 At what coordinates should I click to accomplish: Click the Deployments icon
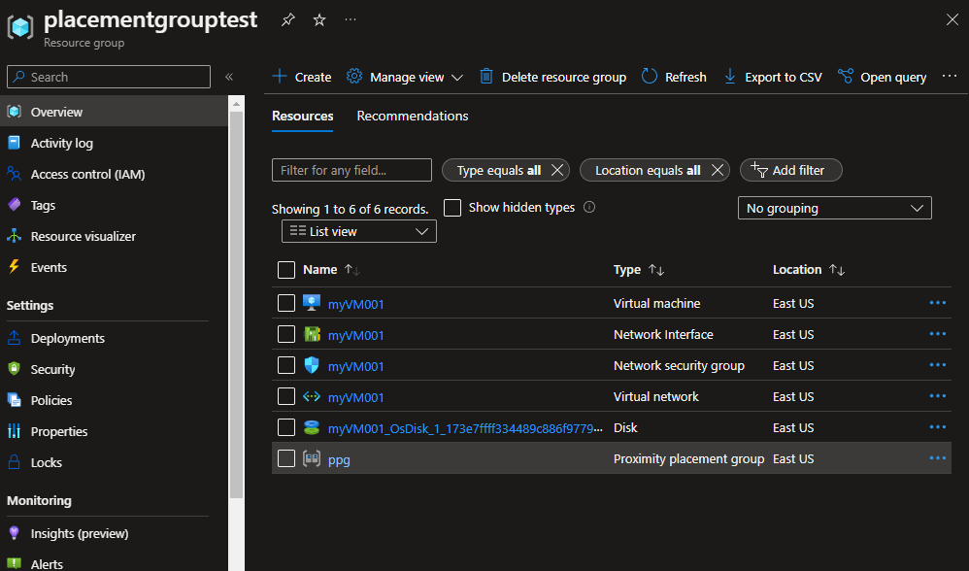click(15, 338)
